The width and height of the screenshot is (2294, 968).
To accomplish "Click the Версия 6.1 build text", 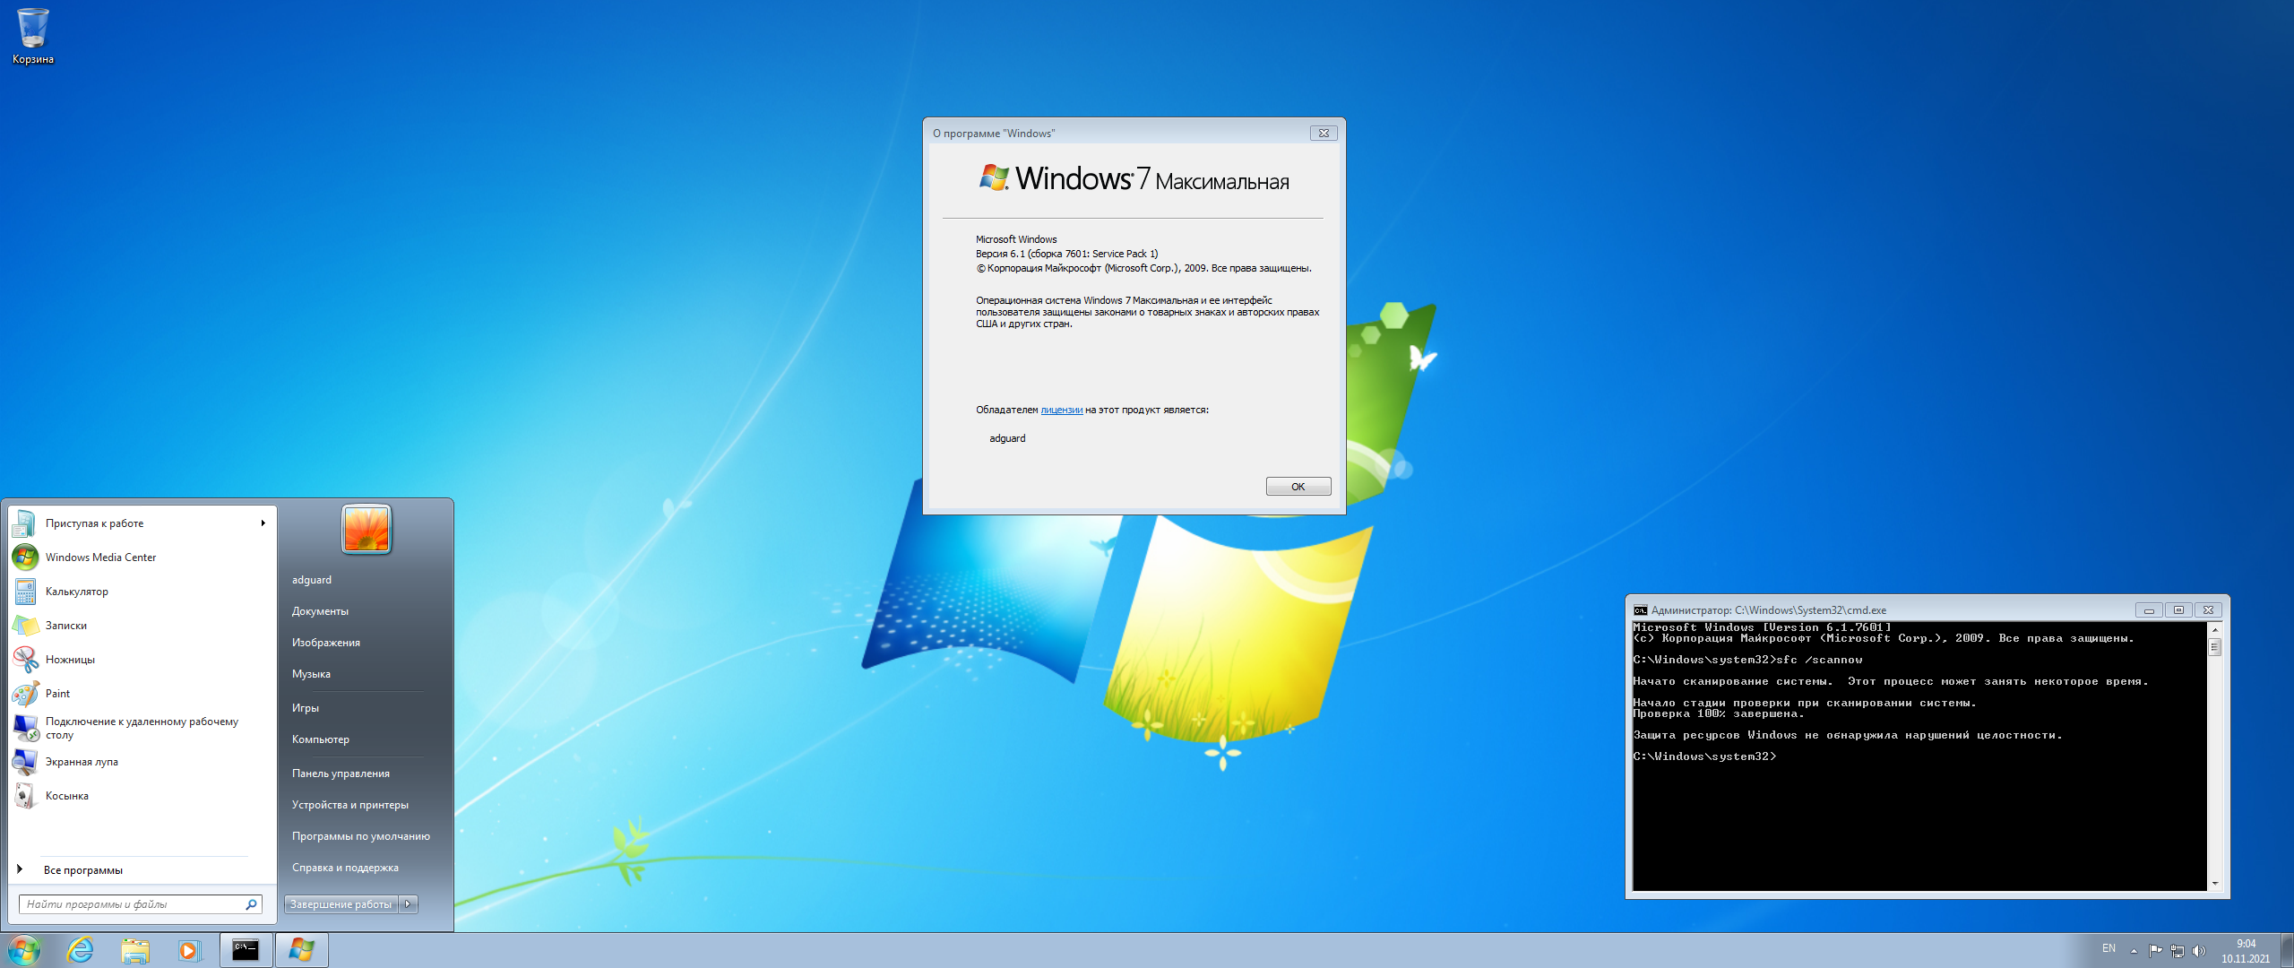I will coord(1066,254).
